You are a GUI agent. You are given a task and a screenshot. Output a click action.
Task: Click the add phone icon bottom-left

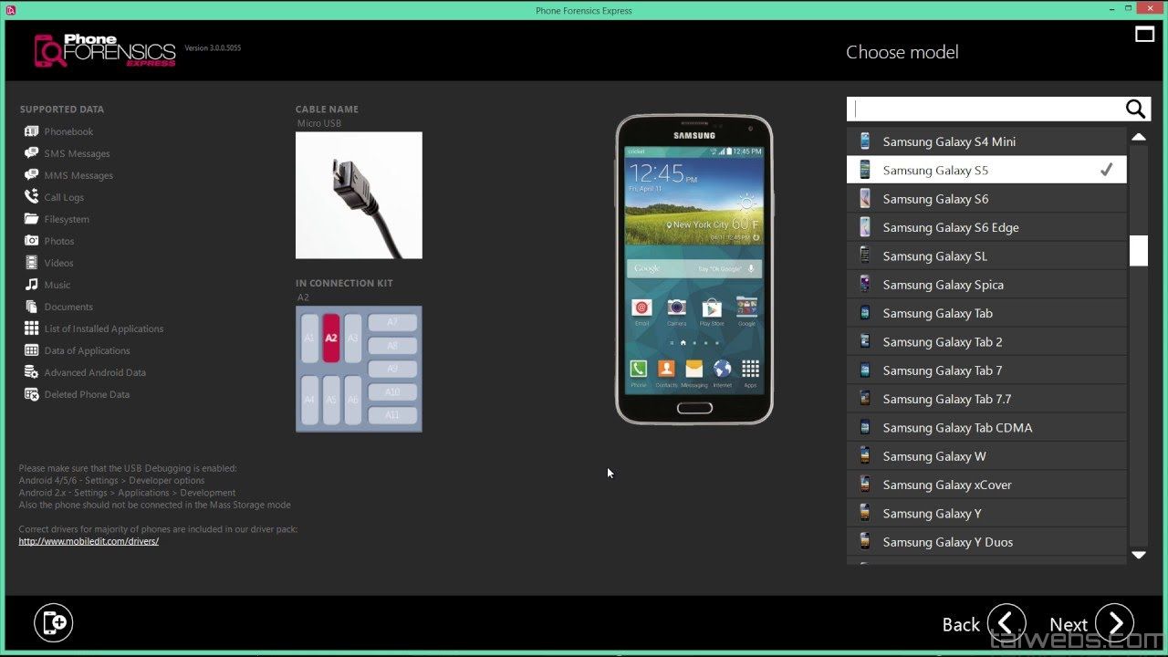point(53,623)
